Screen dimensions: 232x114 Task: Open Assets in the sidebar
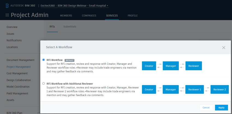(10, 100)
